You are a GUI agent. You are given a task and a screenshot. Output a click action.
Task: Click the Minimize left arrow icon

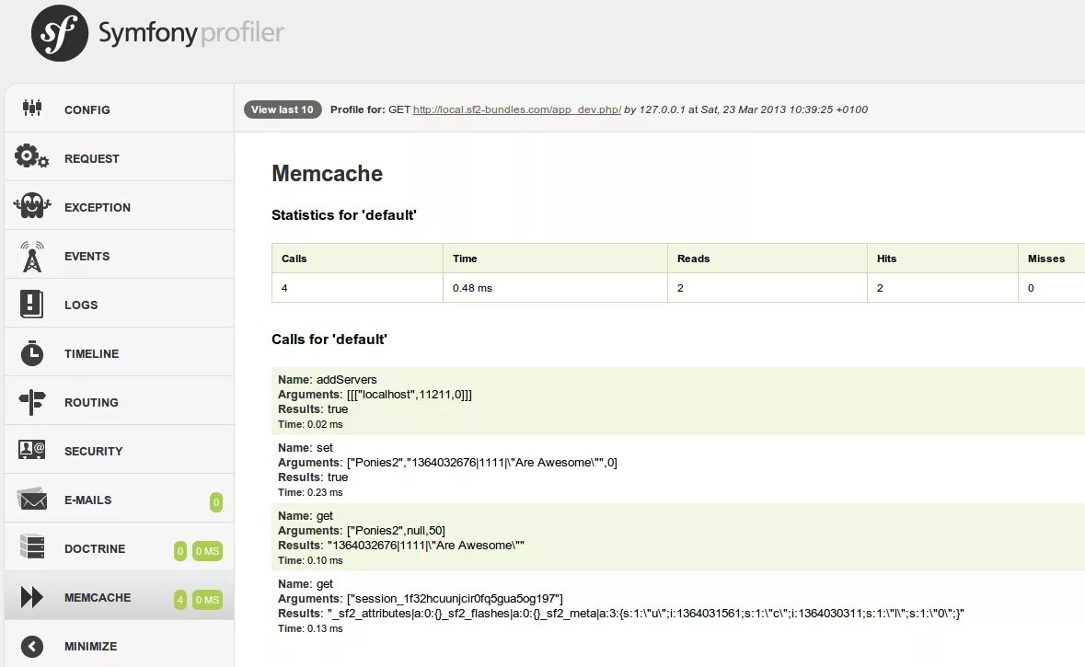click(x=32, y=646)
